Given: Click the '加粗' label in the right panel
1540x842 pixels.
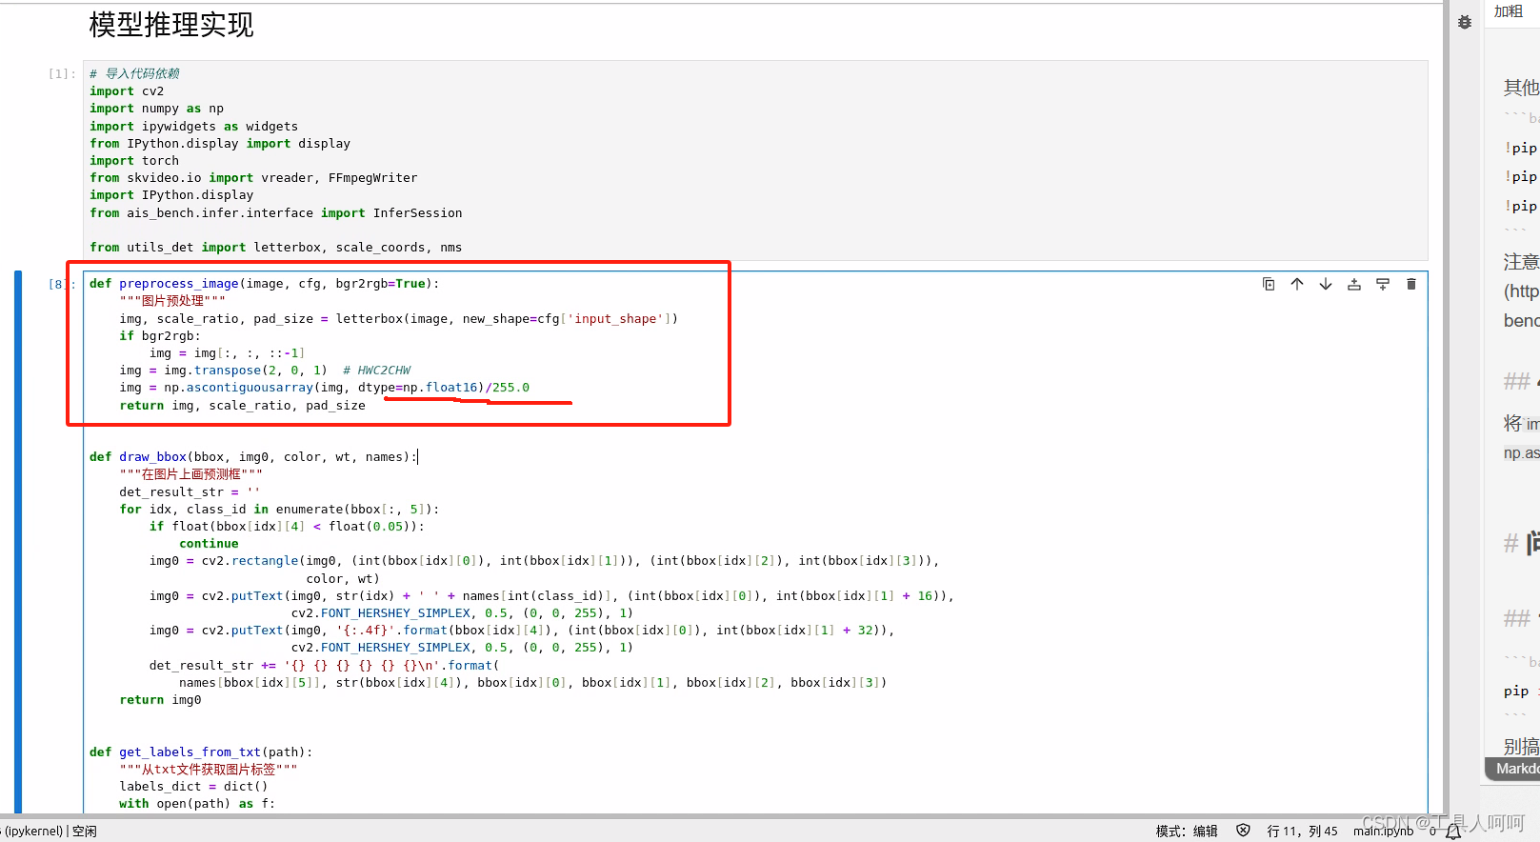Looking at the screenshot, I should pyautogui.click(x=1509, y=11).
